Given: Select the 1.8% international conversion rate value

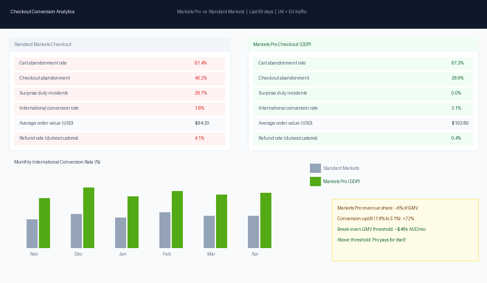Looking at the screenshot, I should pyautogui.click(x=199, y=108).
